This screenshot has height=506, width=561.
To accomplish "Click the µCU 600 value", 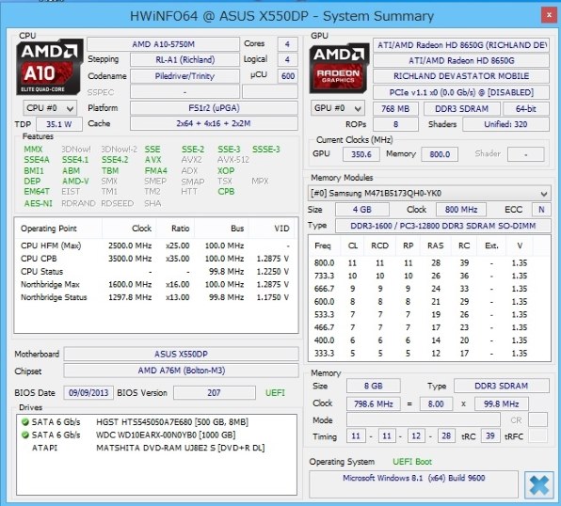I will [288, 76].
